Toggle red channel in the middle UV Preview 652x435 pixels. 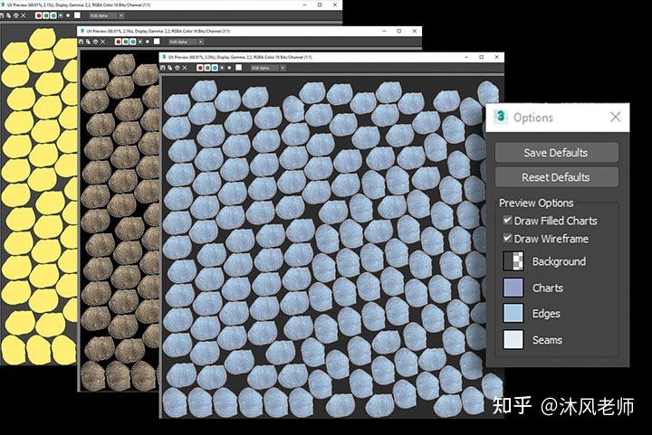click(x=118, y=42)
